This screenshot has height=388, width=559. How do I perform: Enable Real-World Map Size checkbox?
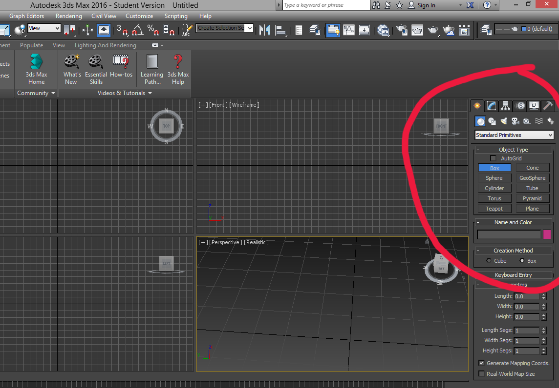[x=482, y=374]
